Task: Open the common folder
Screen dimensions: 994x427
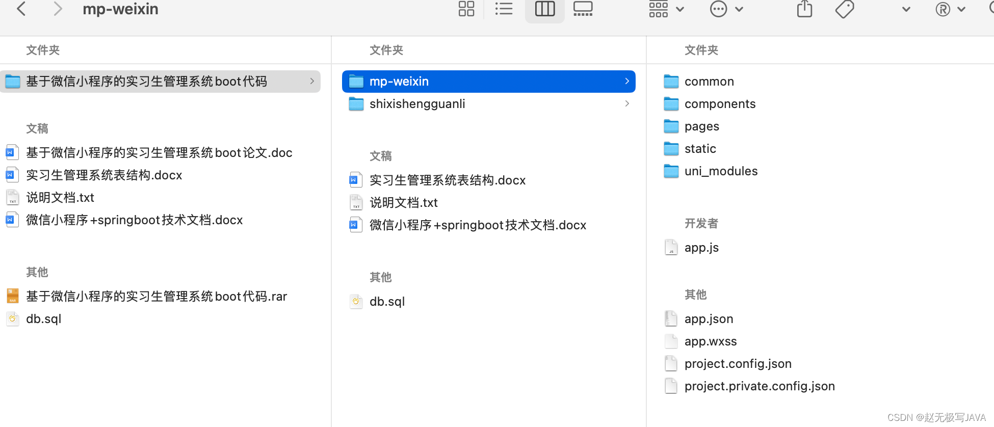Action: pos(709,82)
